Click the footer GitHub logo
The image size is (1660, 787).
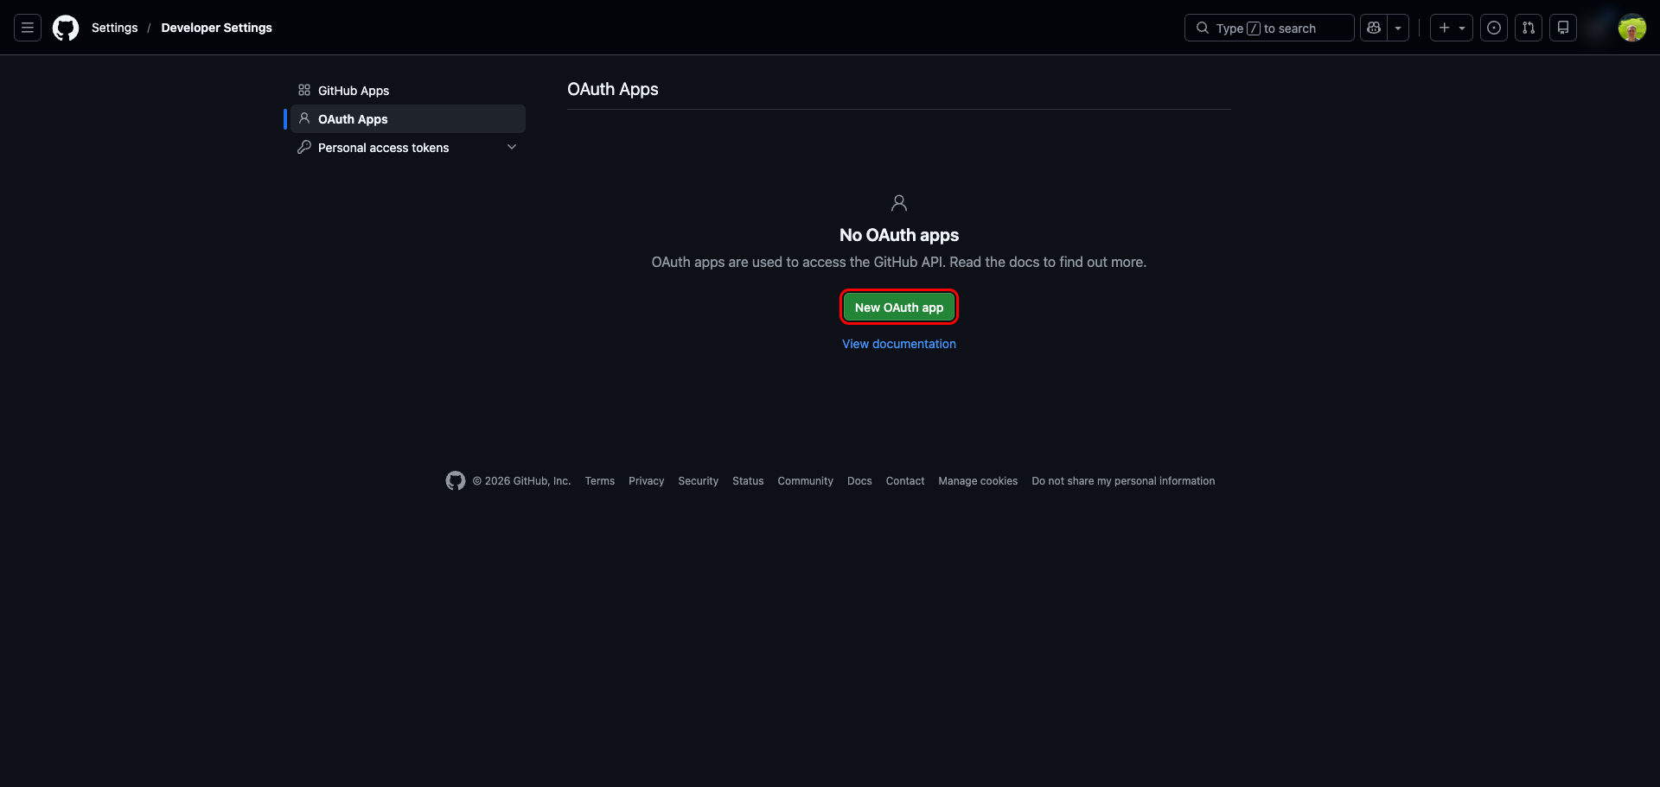(456, 481)
